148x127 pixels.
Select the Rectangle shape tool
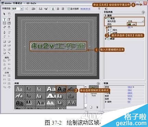click(4, 41)
